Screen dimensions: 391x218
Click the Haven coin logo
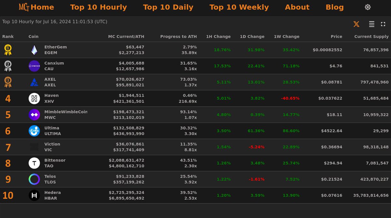pos(34,98)
